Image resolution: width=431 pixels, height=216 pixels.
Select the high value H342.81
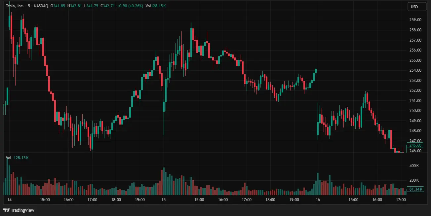[x=75, y=6]
